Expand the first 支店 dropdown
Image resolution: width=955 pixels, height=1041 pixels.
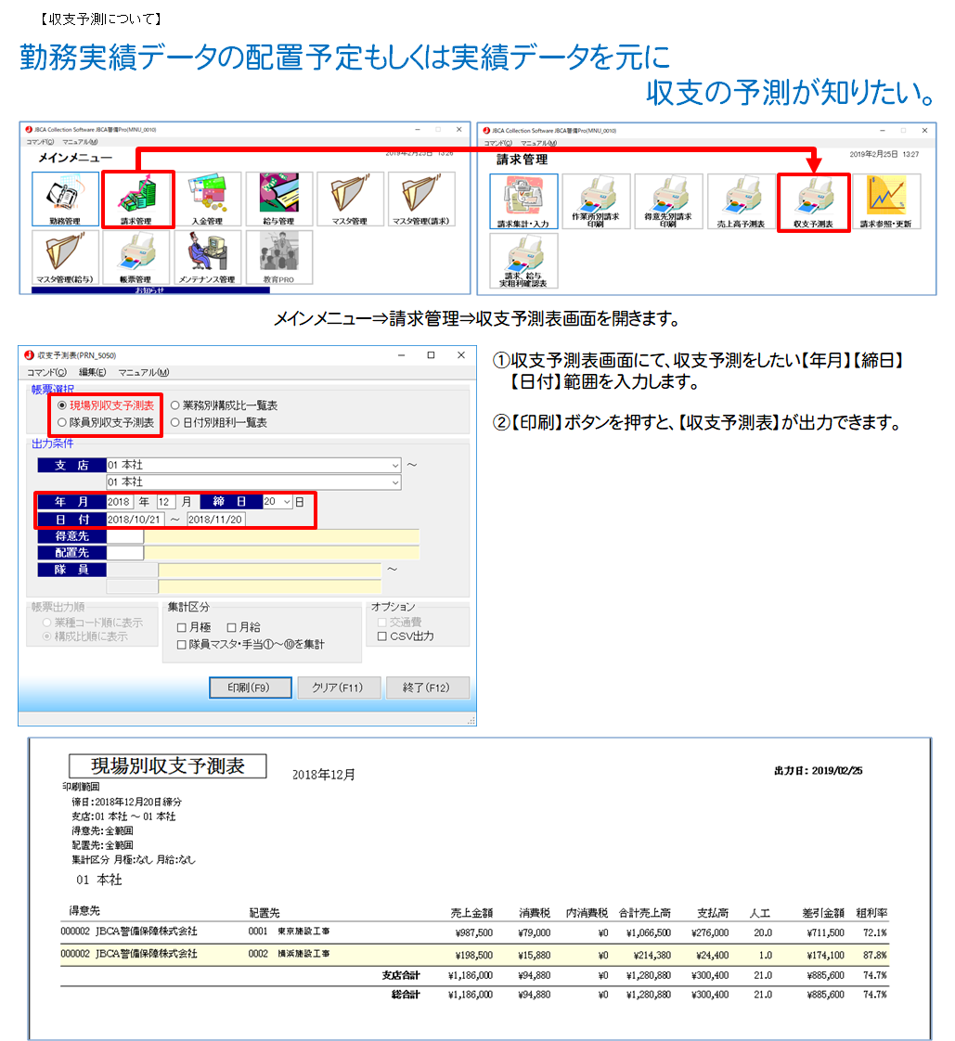tap(395, 465)
